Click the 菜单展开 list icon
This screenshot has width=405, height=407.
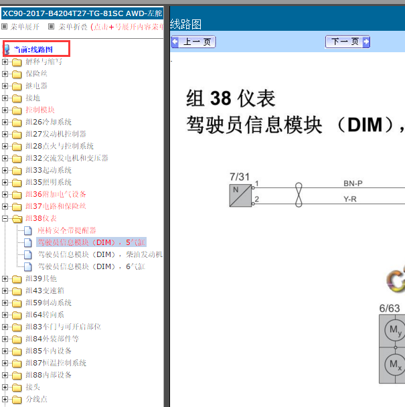(5, 27)
